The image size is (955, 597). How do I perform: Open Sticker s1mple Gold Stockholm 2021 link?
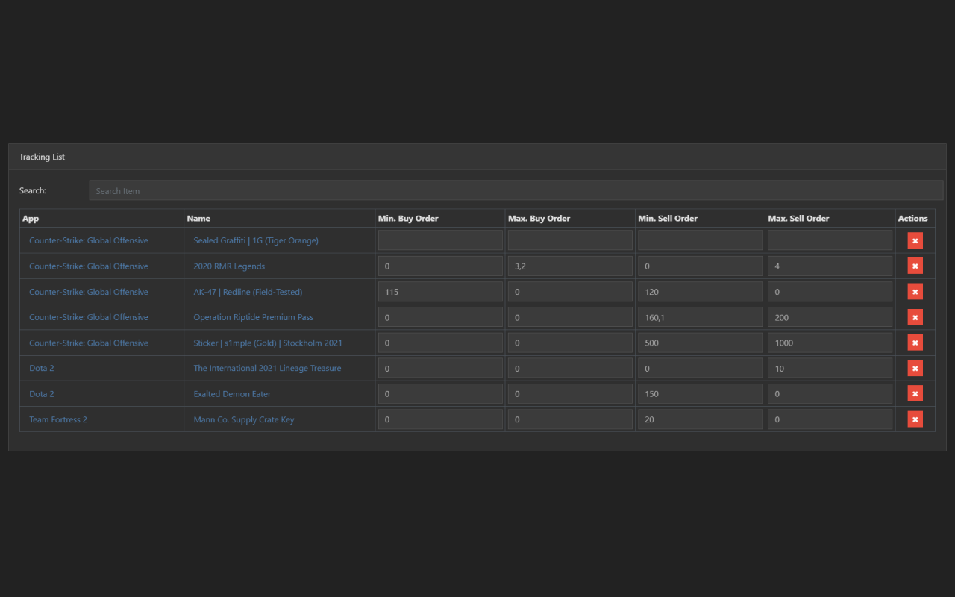tap(268, 343)
